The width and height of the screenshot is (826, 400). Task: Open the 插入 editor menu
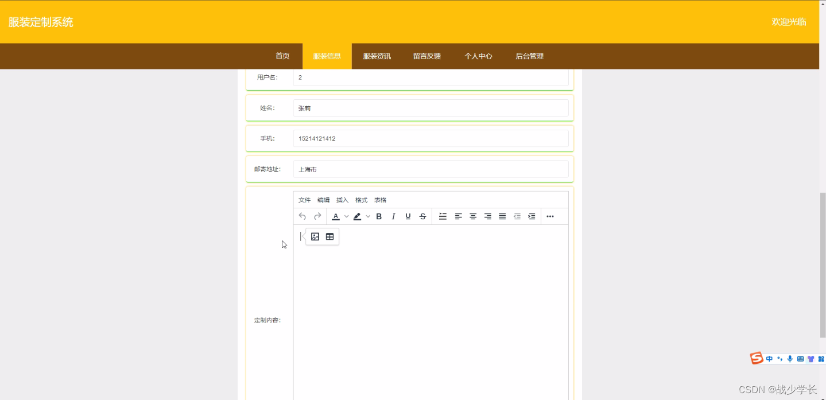(x=342, y=200)
